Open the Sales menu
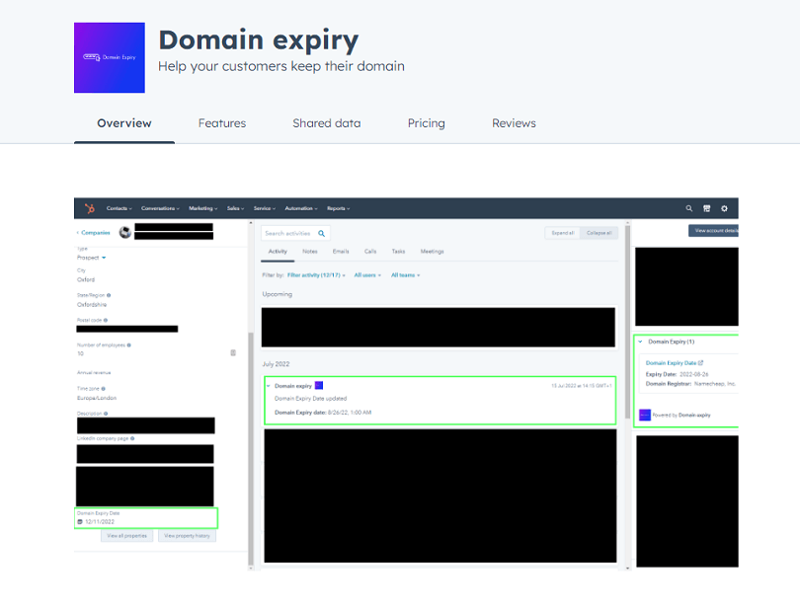This screenshot has width=800, height=610. coord(235,208)
